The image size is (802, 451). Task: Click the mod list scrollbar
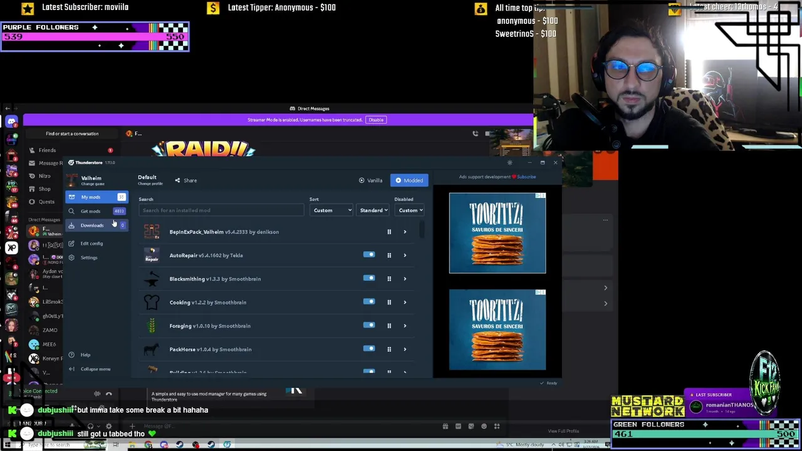(x=422, y=231)
